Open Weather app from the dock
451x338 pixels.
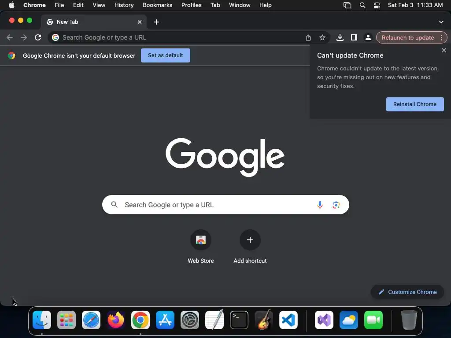pyautogui.click(x=349, y=320)
